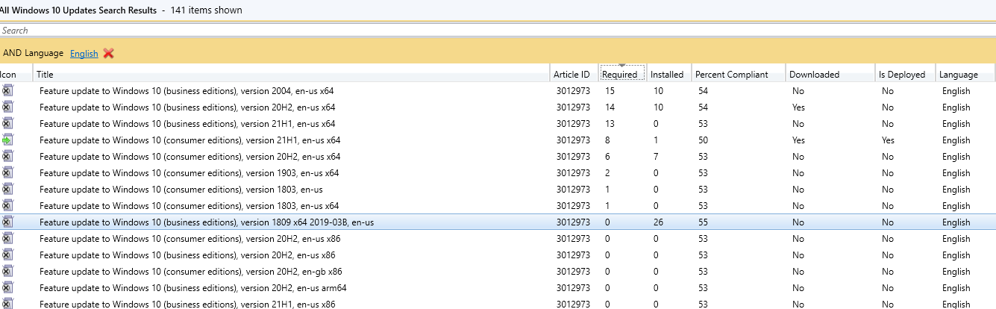Image resolution: width=996 pixels, height=309 pixels.
Task: Click Required value 8 in the consumer 21H1 row
Action: pyautogui.click(x=608, y=140)
